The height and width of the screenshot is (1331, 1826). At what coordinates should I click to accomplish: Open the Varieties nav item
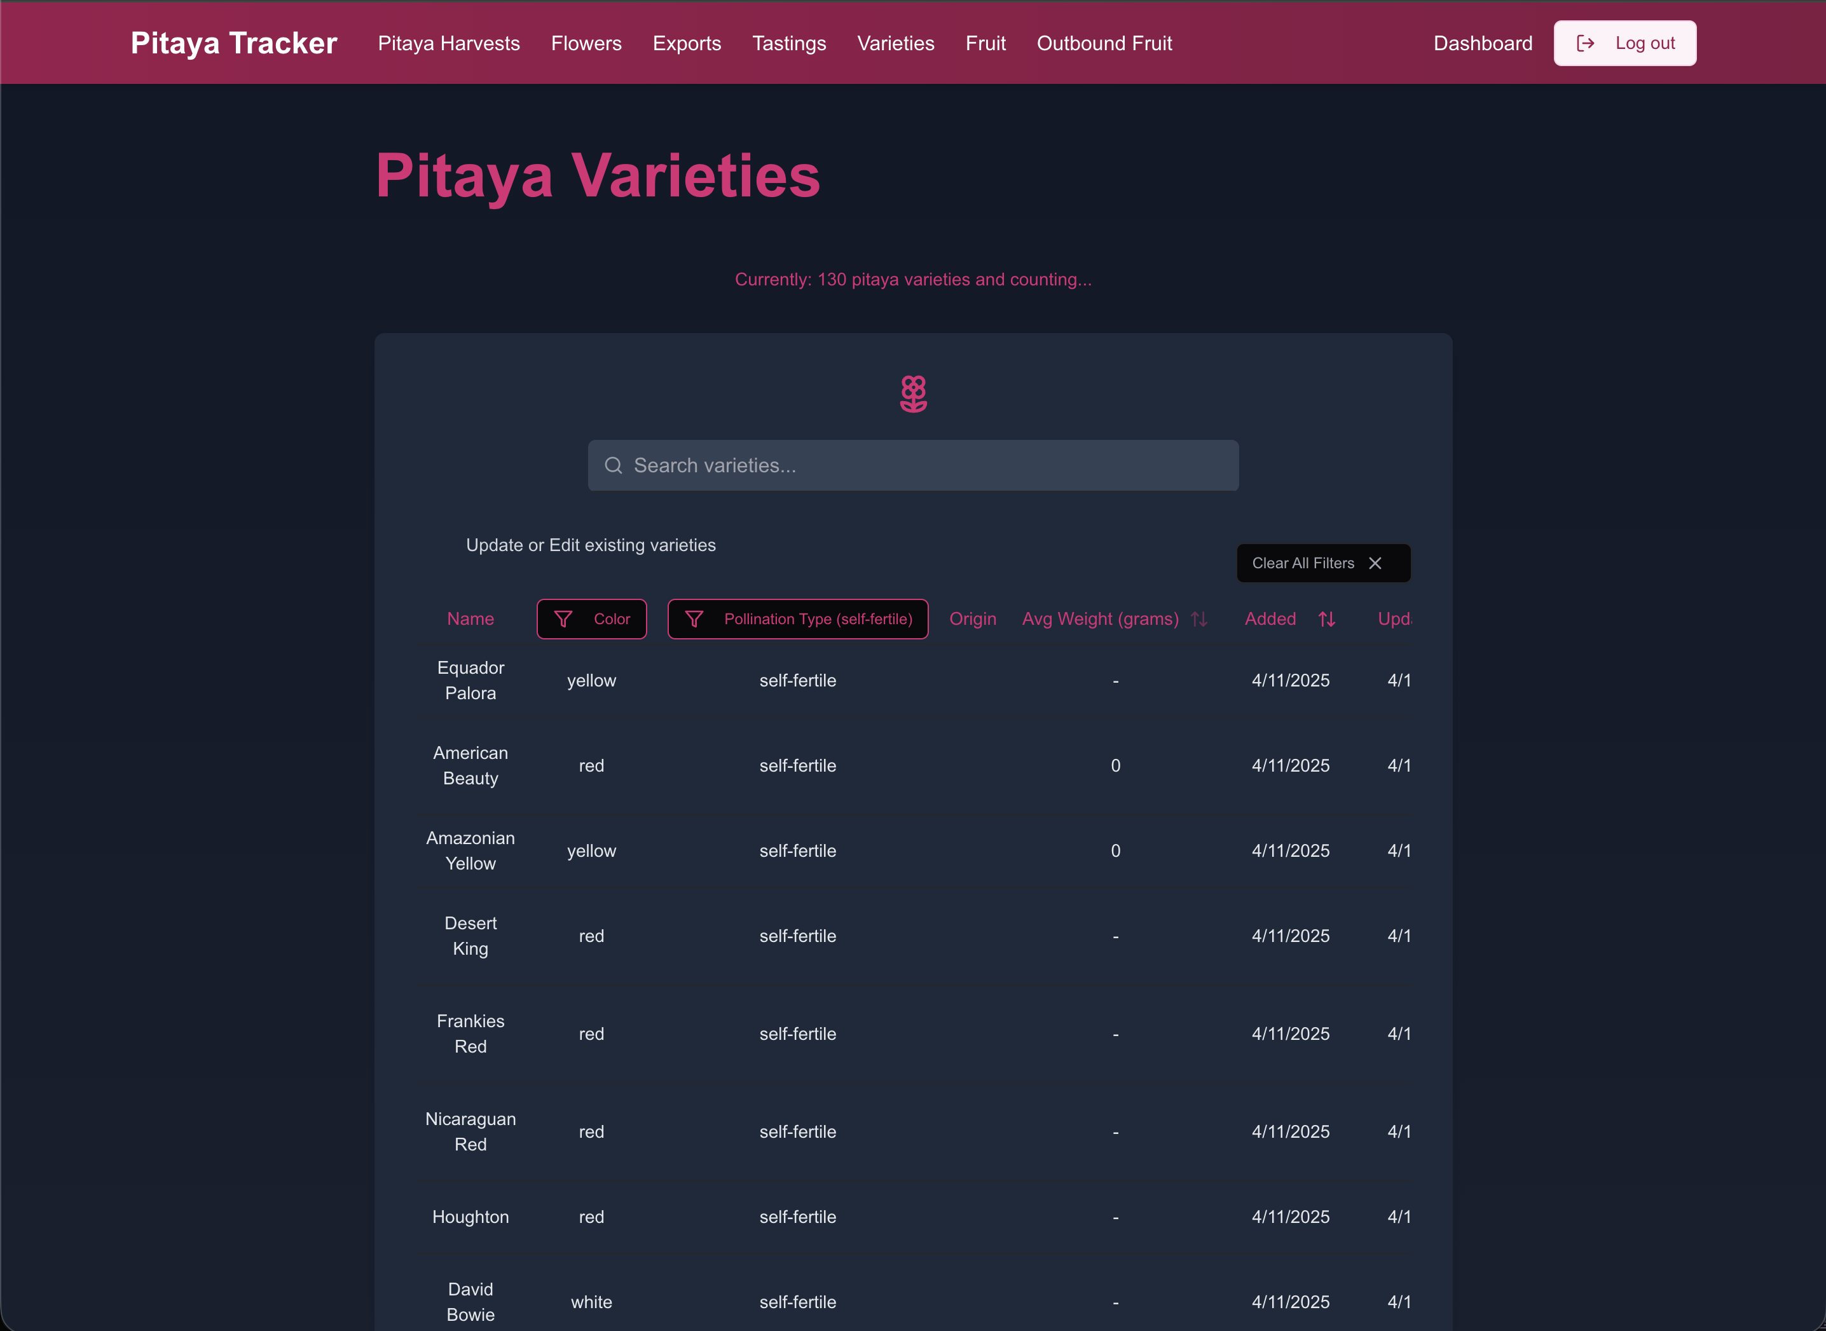click(x=895, y=43)
